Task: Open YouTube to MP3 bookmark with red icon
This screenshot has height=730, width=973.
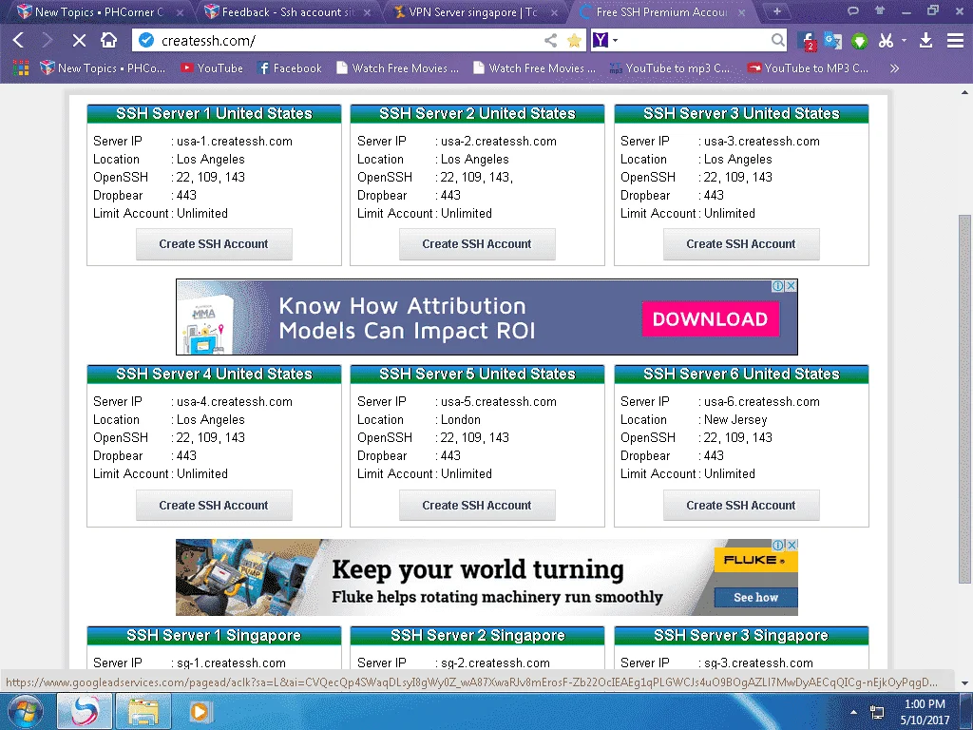Action: 808,68
